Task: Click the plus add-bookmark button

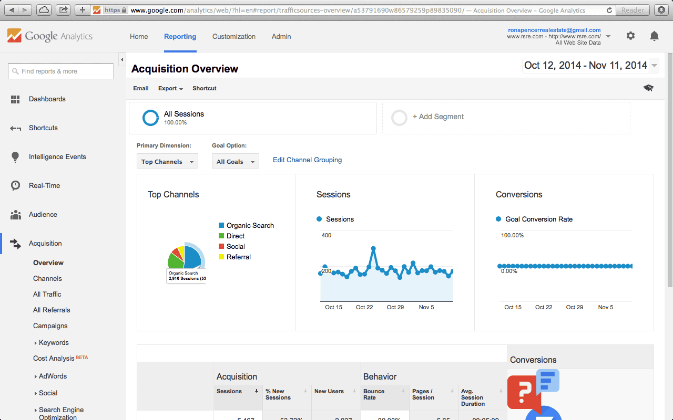Action: 82,10
